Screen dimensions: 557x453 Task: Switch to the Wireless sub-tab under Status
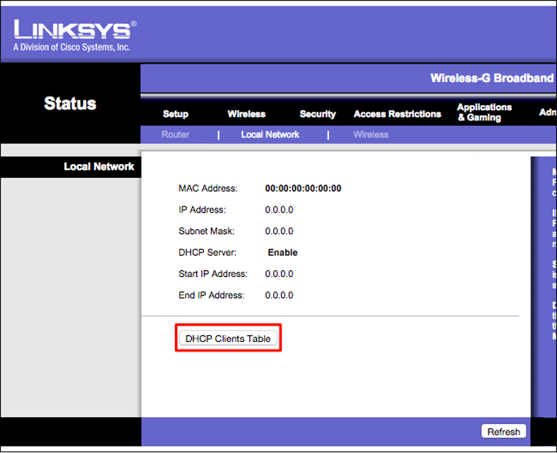[x=371, y=134]
